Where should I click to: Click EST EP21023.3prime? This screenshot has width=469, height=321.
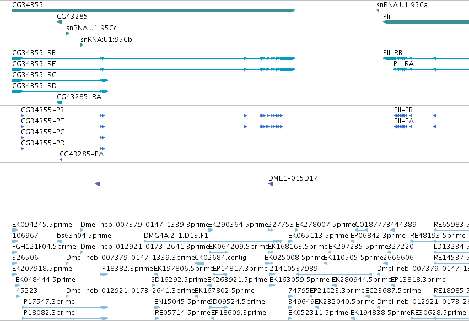(337, 291)
